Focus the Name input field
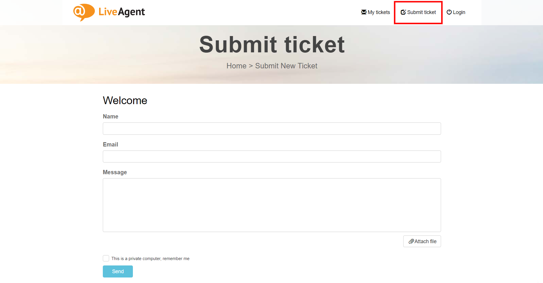543x283 pixels. [x=272, y=128]
